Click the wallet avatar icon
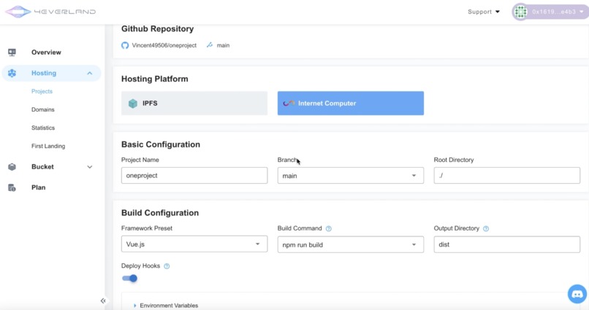 pyautogui.click(x=520, y=12)
